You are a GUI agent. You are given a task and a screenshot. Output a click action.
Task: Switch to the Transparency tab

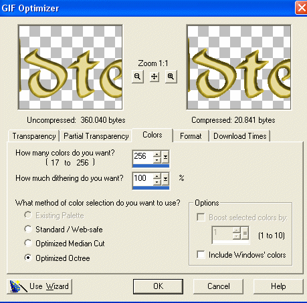pyautogui.click(x=34, y=136)
